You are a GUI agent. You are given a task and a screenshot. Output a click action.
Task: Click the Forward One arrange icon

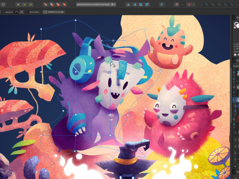coord(58,5)
